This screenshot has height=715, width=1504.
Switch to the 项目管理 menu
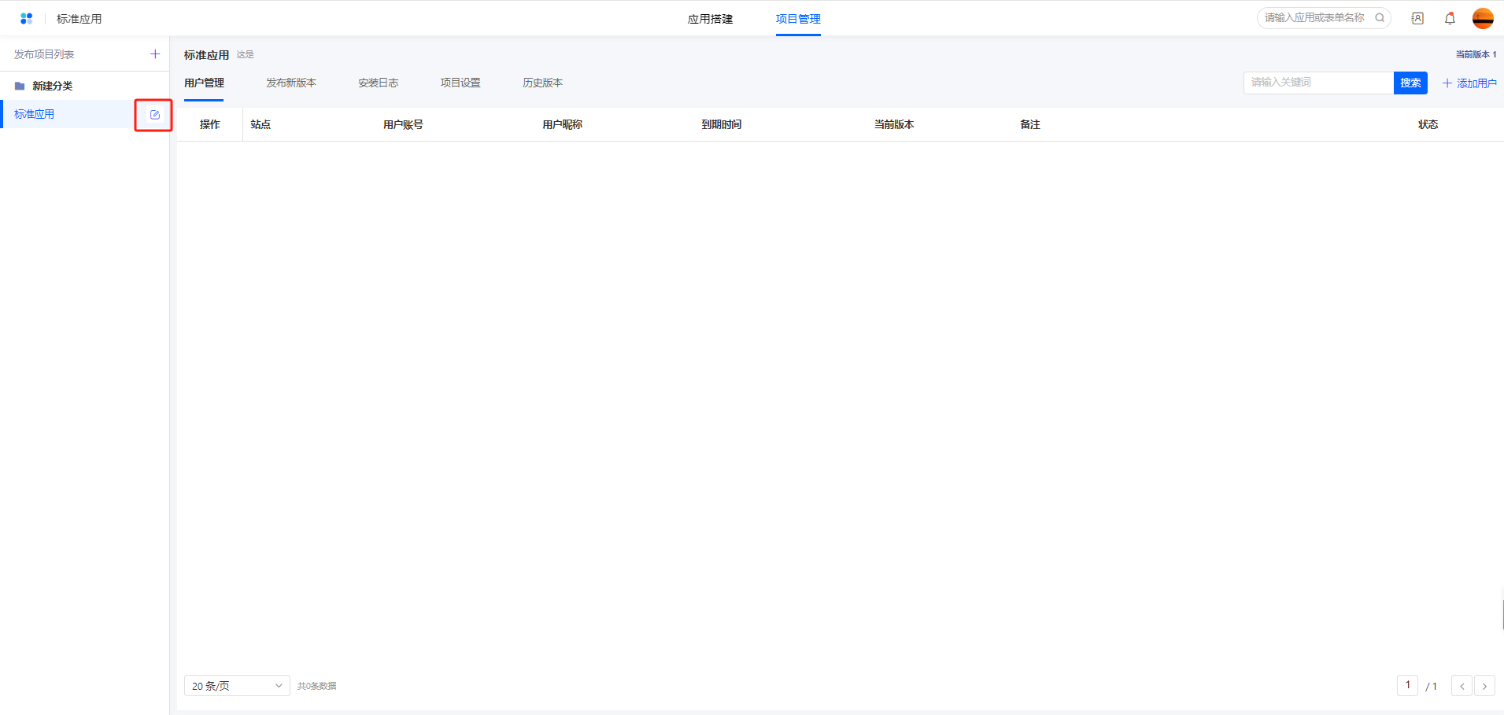point(797,19)
